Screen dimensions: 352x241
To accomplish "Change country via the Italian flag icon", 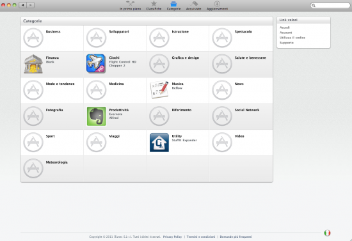I will [327, 233].
